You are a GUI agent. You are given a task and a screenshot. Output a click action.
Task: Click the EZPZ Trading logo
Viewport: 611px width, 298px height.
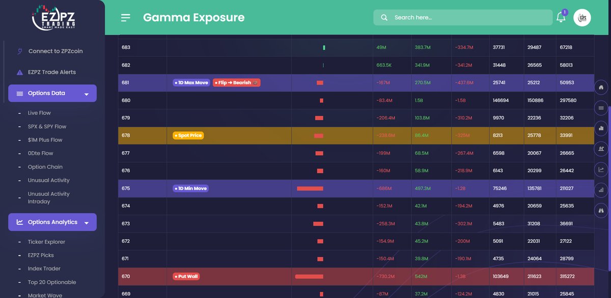coord(53,18)
